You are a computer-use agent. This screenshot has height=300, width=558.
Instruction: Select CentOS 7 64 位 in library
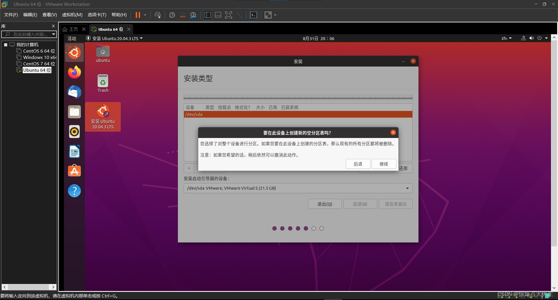(x=39, y=64)
